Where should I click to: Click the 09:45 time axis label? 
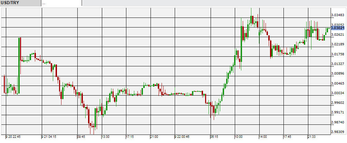pos(81,136)
